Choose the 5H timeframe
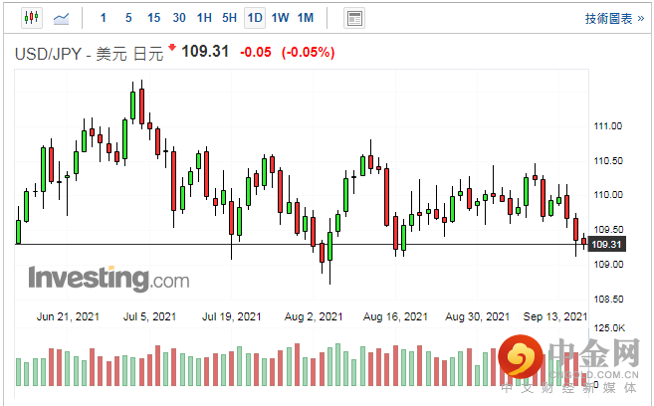Image resolution: width=654 pixels, height=406 pixels. (x=230, y=18)
